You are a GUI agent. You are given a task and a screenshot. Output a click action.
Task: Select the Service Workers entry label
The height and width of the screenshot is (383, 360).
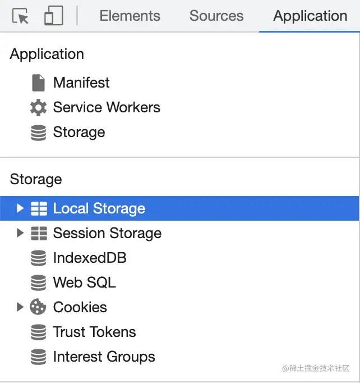coord(107,107)
